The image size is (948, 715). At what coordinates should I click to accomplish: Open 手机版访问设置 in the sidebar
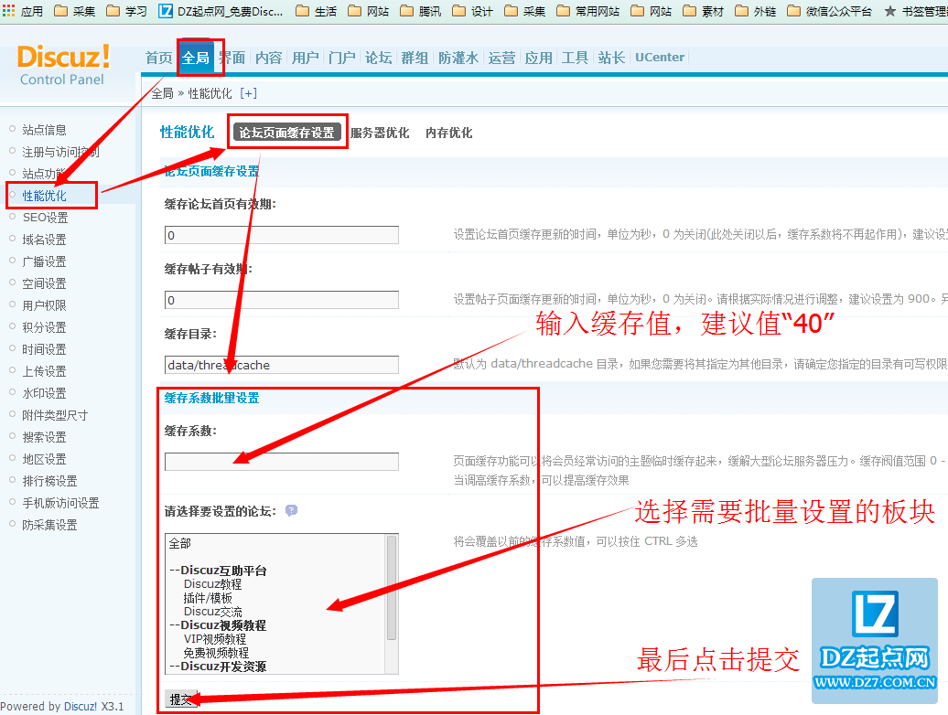coord(60,503)
